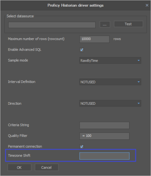
Task: Click the Quality Filter field showing = 100
Action: coord(104,136)
